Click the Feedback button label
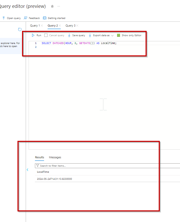Viewport: 180px width, 222px height. [34, 18]
